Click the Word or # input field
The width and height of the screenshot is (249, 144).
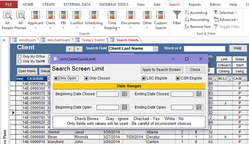(x=205, y=49)
